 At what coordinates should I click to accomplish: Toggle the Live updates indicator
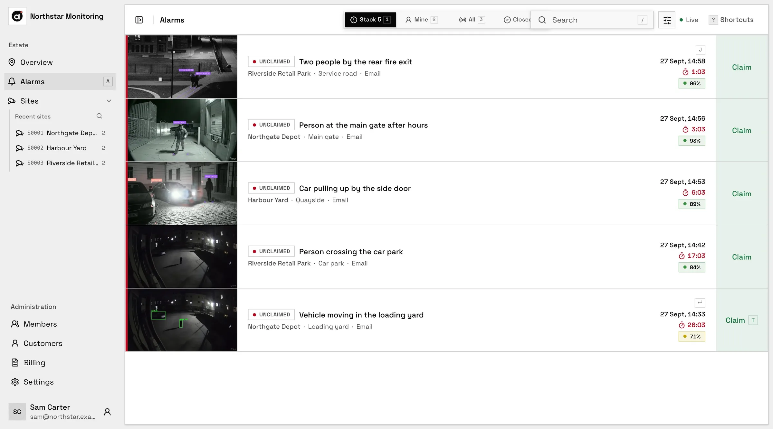[689, 20]
